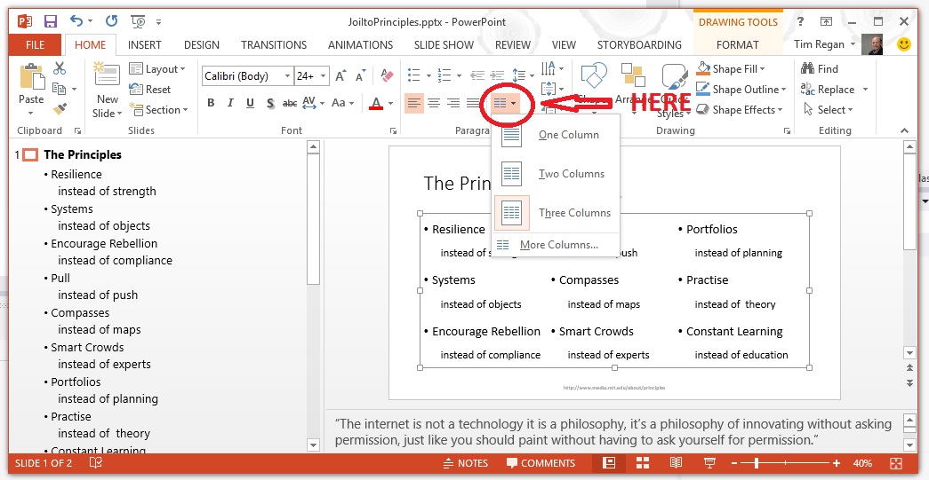Toggle Justify alignment button
Image resolution: width=929 pixels, height=480 pixels.
[x=472, y=104]
